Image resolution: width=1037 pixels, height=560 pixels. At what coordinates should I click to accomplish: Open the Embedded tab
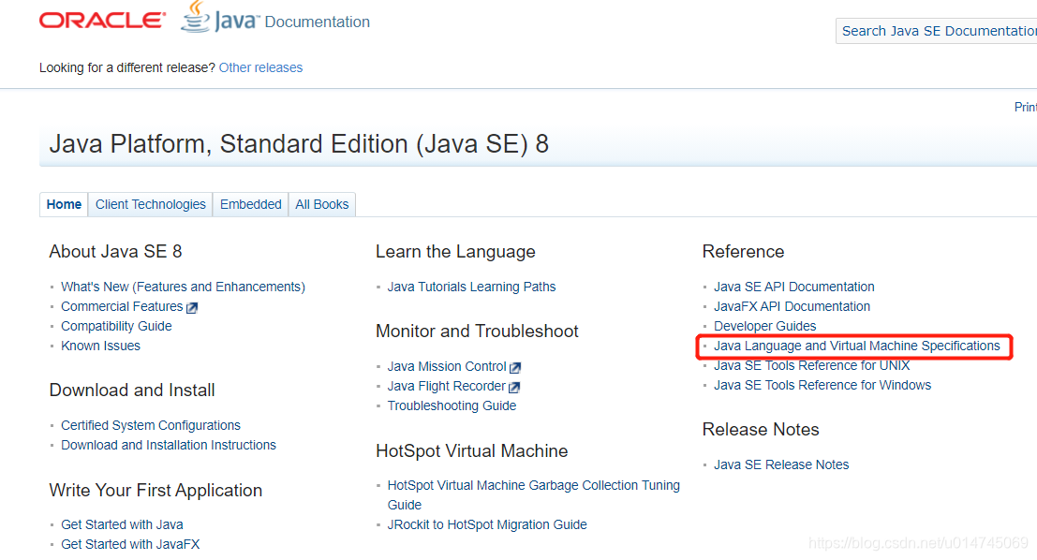(251, 204)
